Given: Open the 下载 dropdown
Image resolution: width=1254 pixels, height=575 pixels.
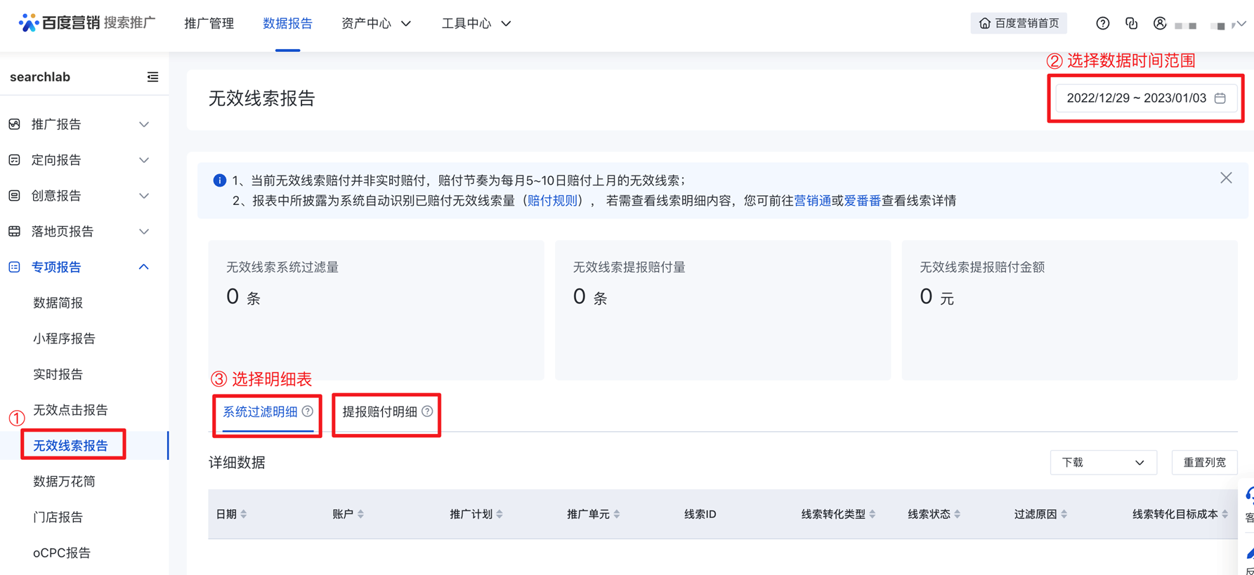Looking at the screenshot, I should click(1102, 463).
